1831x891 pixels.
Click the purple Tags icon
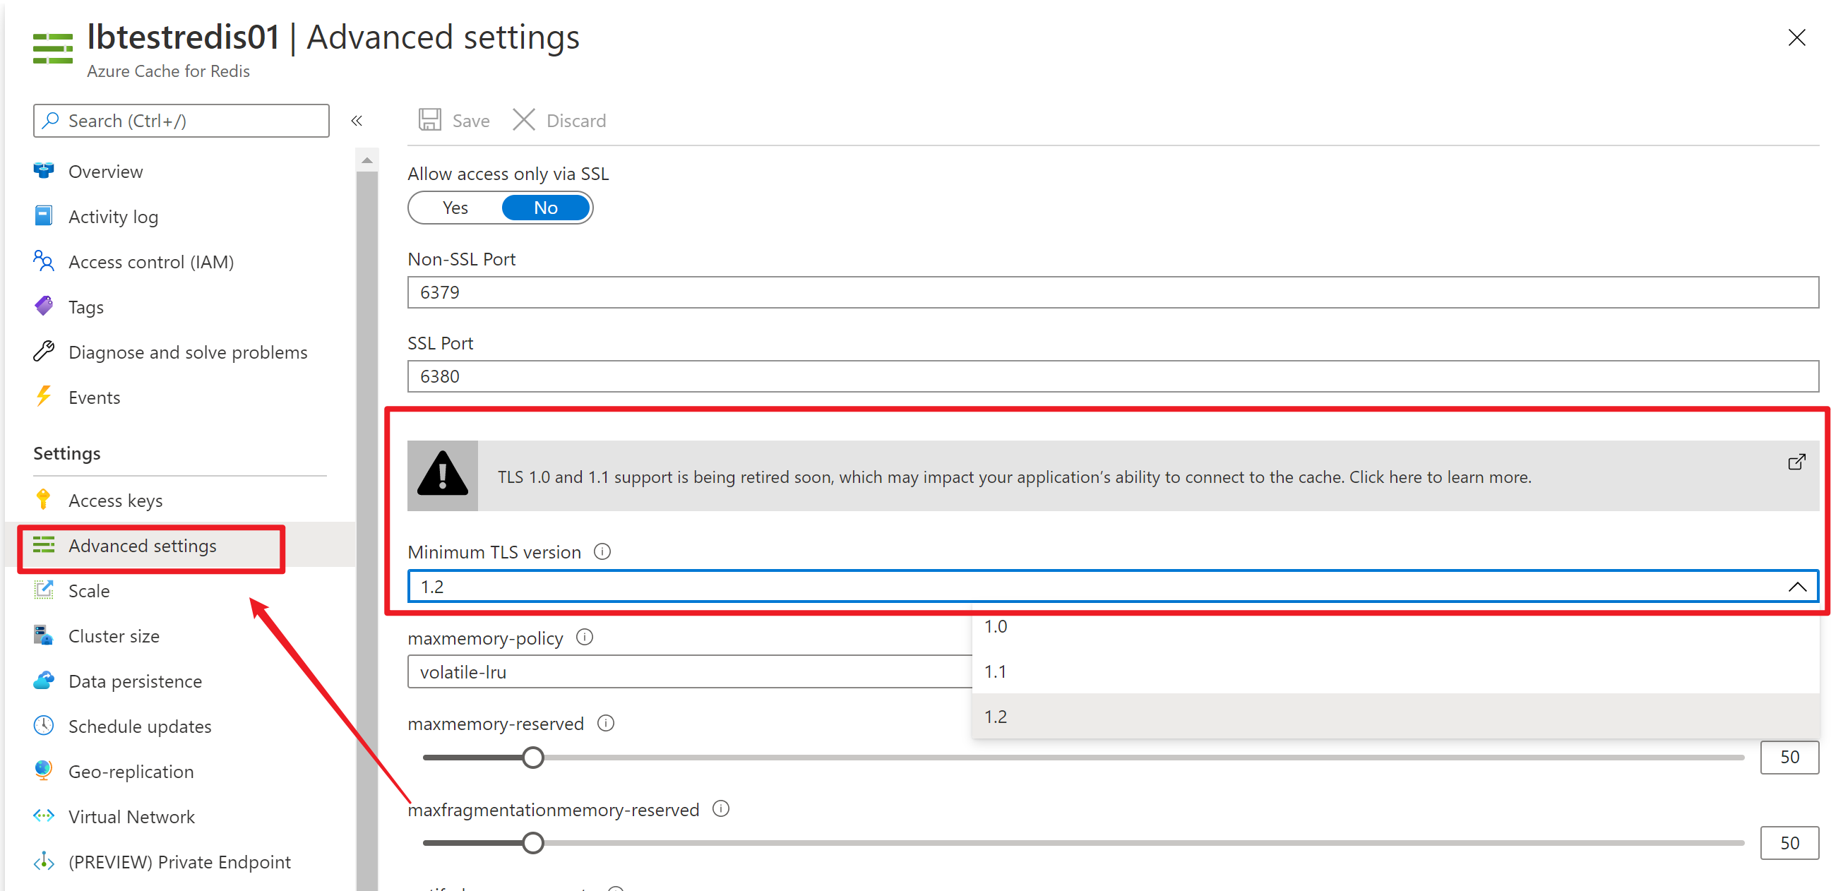pyautogui.click(x=43, y=306)
